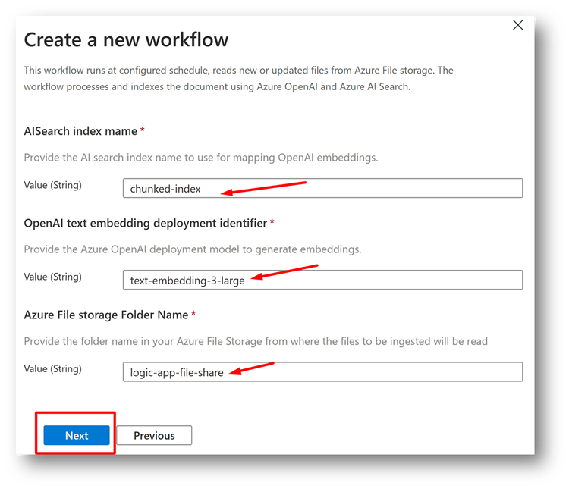The width and height of the screenshot is (569, 489).
Task: Select the text-embedding-3-large value field
Action: click(322, 280)
